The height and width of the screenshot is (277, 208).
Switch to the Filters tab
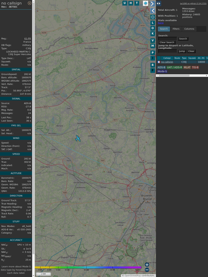point(176,29)
